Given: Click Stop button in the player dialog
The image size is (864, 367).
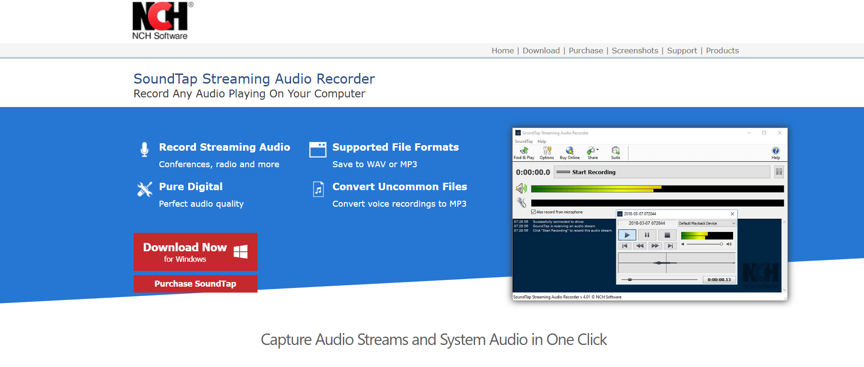Looking at the screenshot, I should click(x=668, y=235).
